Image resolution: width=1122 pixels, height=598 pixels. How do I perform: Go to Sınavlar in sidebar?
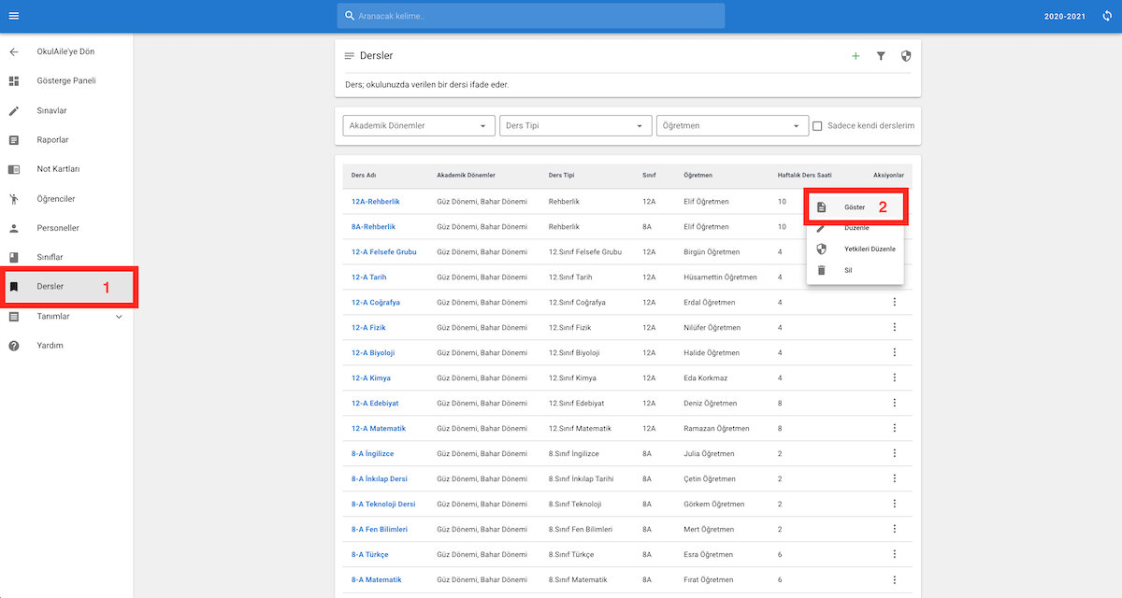pos(66,110)
